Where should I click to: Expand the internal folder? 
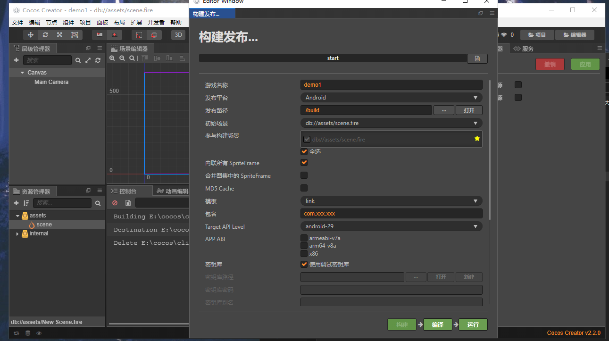pos(17,234)
